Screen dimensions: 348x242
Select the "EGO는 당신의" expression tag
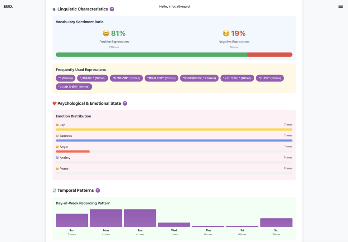(74, 87)
